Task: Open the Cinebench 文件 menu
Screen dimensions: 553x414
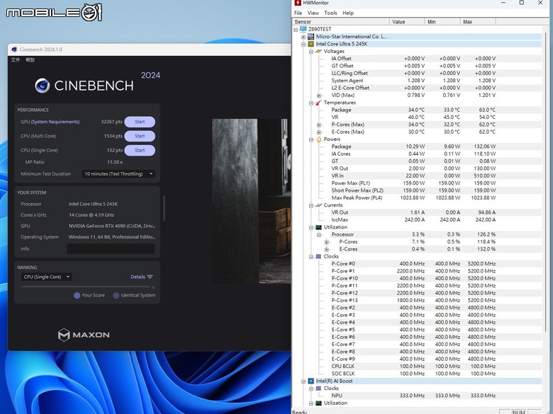Action: [16, 60]
